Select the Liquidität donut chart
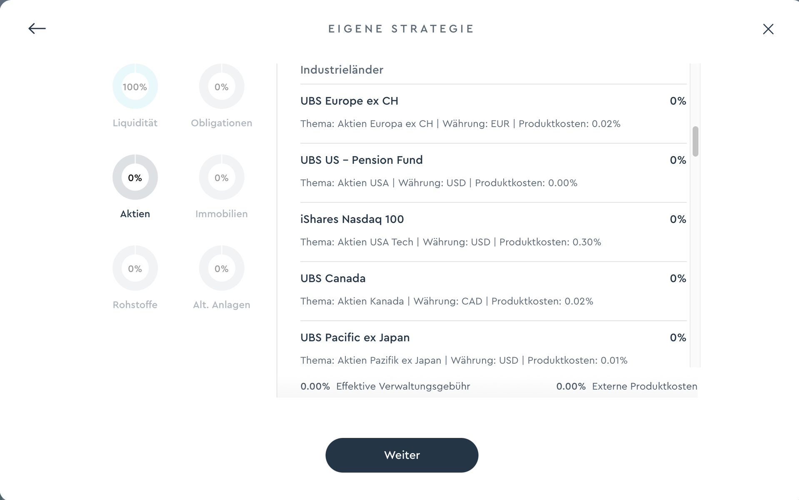The height and width of the screenshot is (500, 799). coord(135,86)
